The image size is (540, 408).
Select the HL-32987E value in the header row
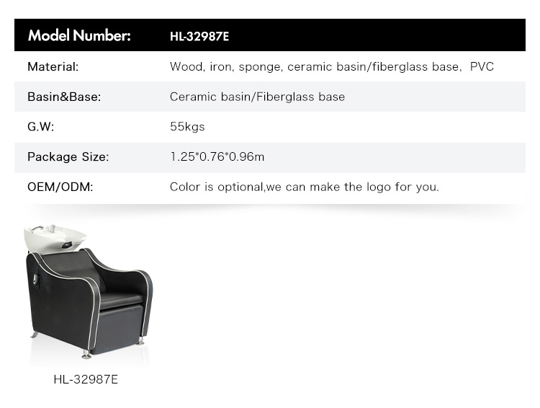point(199,36)
